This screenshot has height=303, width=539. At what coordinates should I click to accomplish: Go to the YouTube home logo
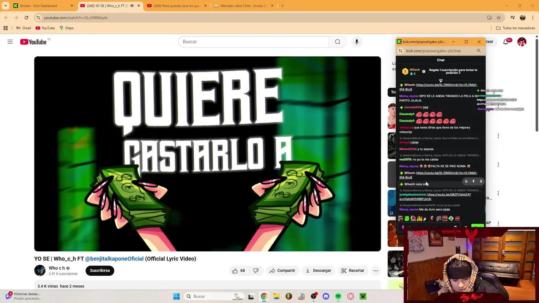point(33,42)
